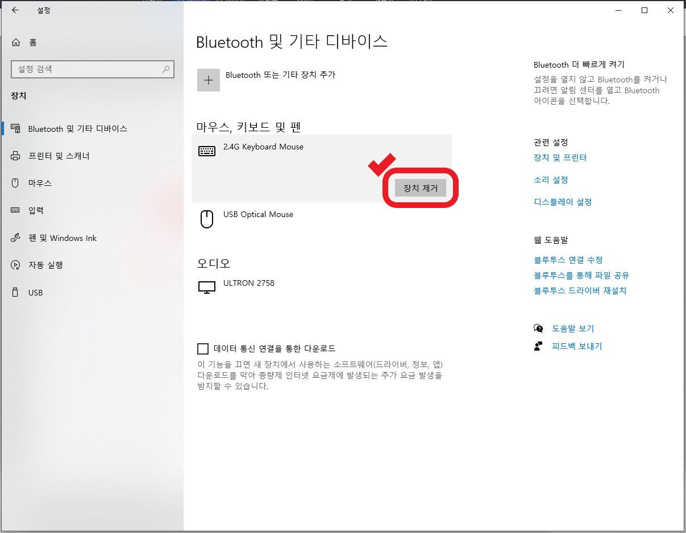The height and width of the screenshot is (533, 686).
Task: Focus the 설정 검색 search field
Action: (x=93, y=69)
